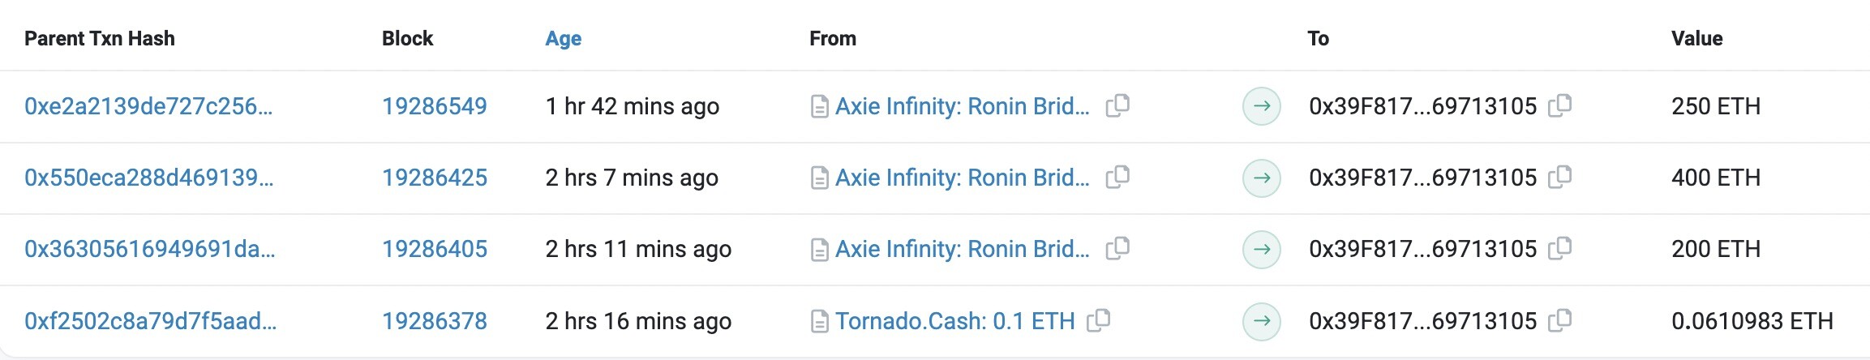Copy From address in 200 ETH row
The width and height of the screenshot is (1870, 360).
(x=1117, y=248)
